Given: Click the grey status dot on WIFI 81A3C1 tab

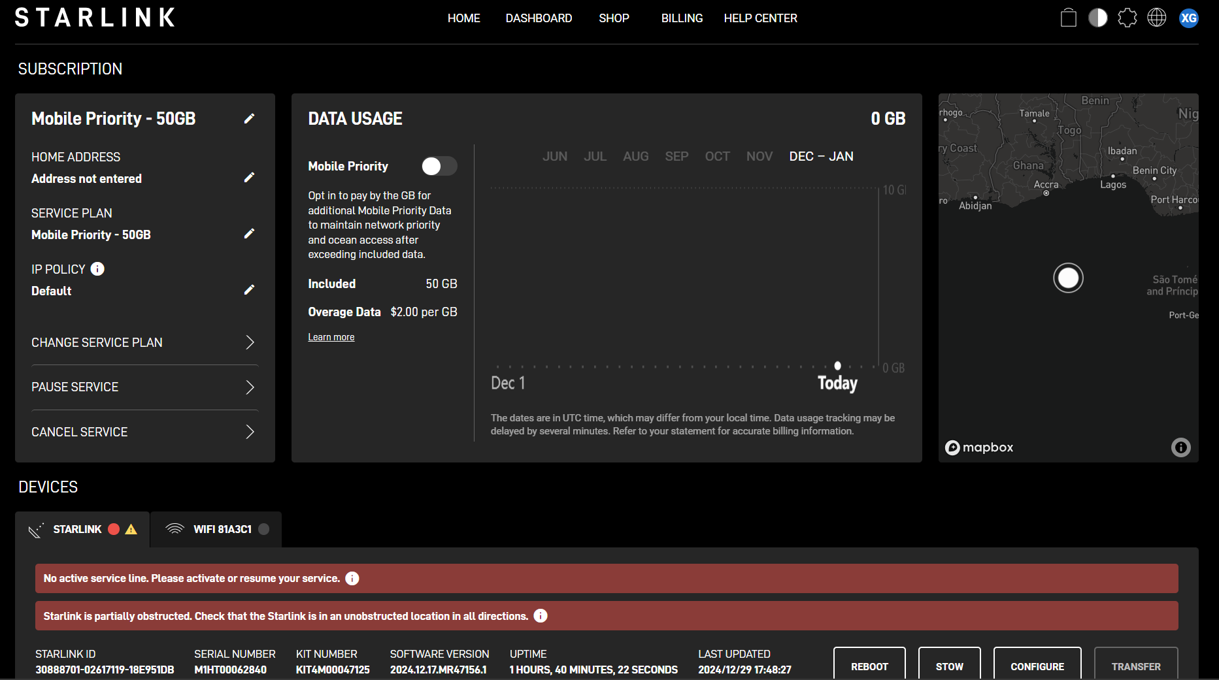Looking at the screenshot, I should pos(264,529).
